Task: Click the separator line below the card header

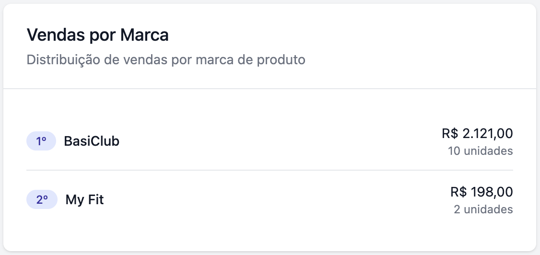Action: (x=270, y=89)
